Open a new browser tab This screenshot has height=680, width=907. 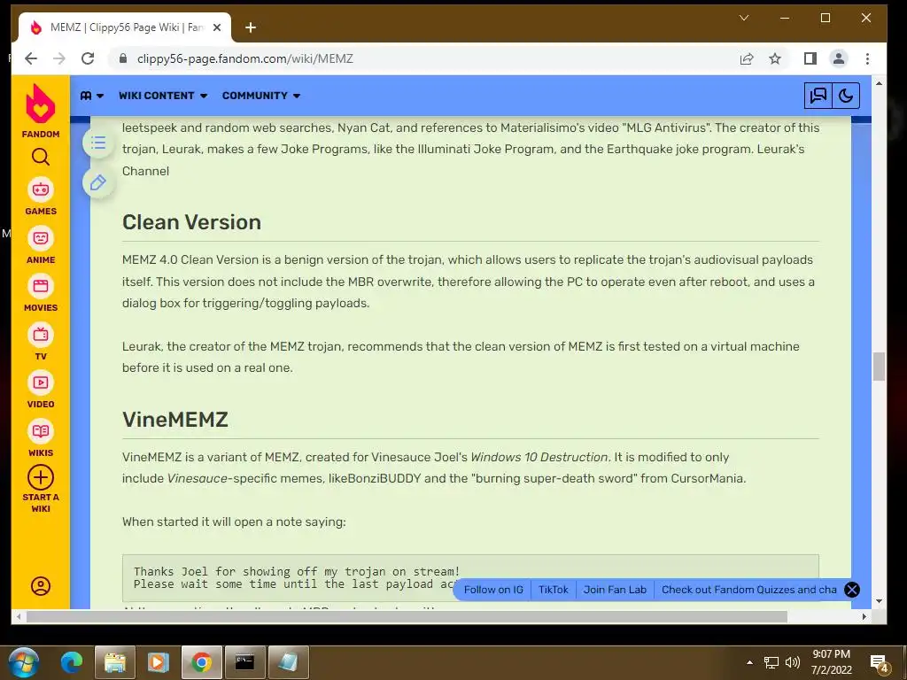[x=251, y=27]
